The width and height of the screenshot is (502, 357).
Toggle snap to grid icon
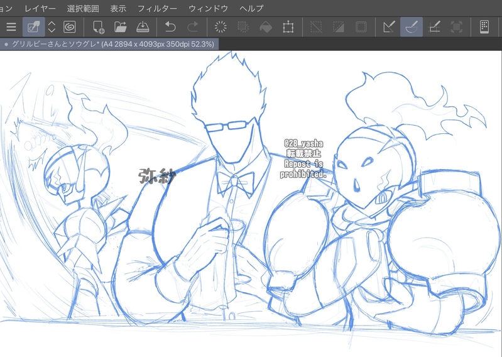pos(434,27)
